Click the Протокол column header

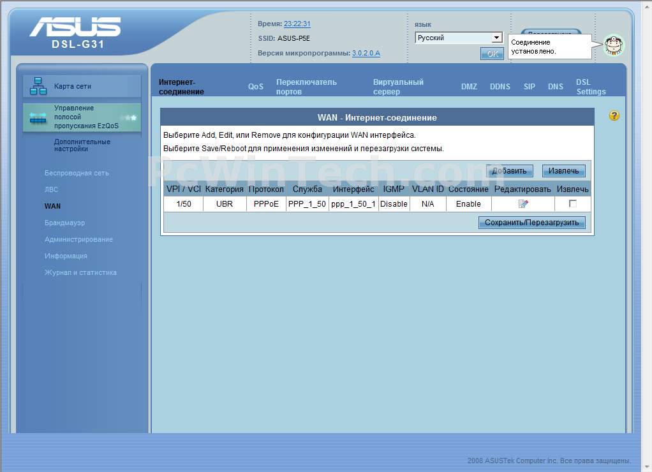tap(266, 189)
